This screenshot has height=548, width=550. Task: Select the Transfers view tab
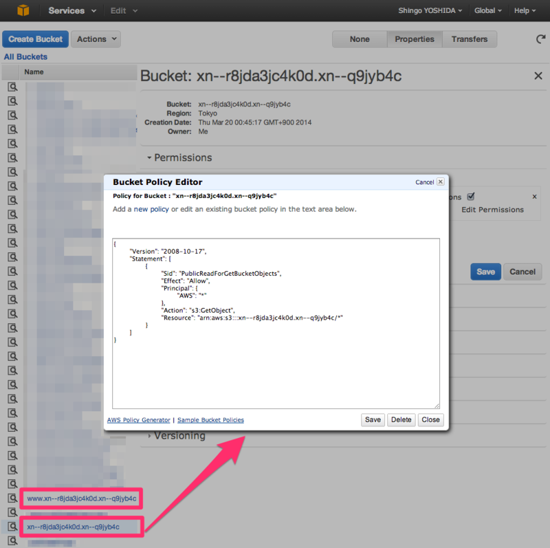(x=470, y=39)
